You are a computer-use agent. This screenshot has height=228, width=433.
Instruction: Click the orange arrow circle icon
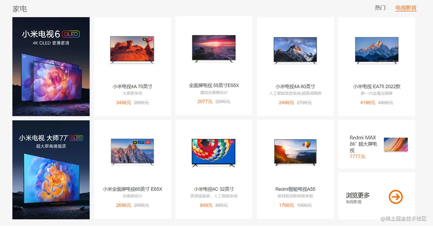click(x=396, y=197)
